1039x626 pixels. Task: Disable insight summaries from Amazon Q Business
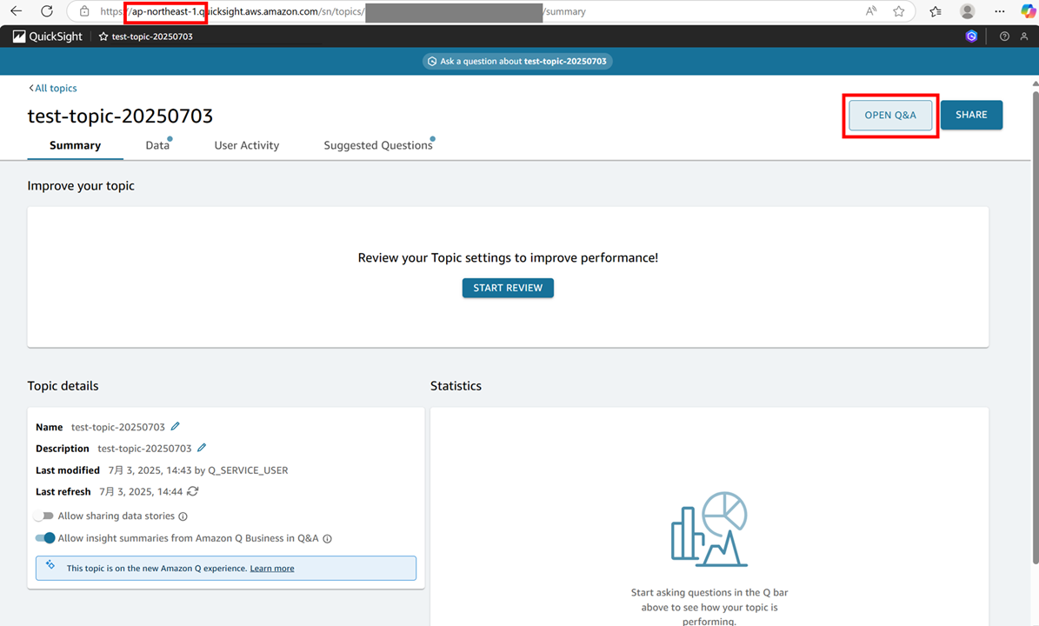tap(45, 538)
